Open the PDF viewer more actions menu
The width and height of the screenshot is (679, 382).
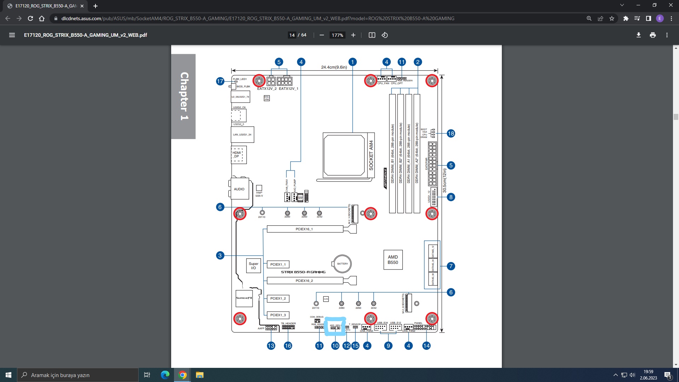(x=667, y=35)
